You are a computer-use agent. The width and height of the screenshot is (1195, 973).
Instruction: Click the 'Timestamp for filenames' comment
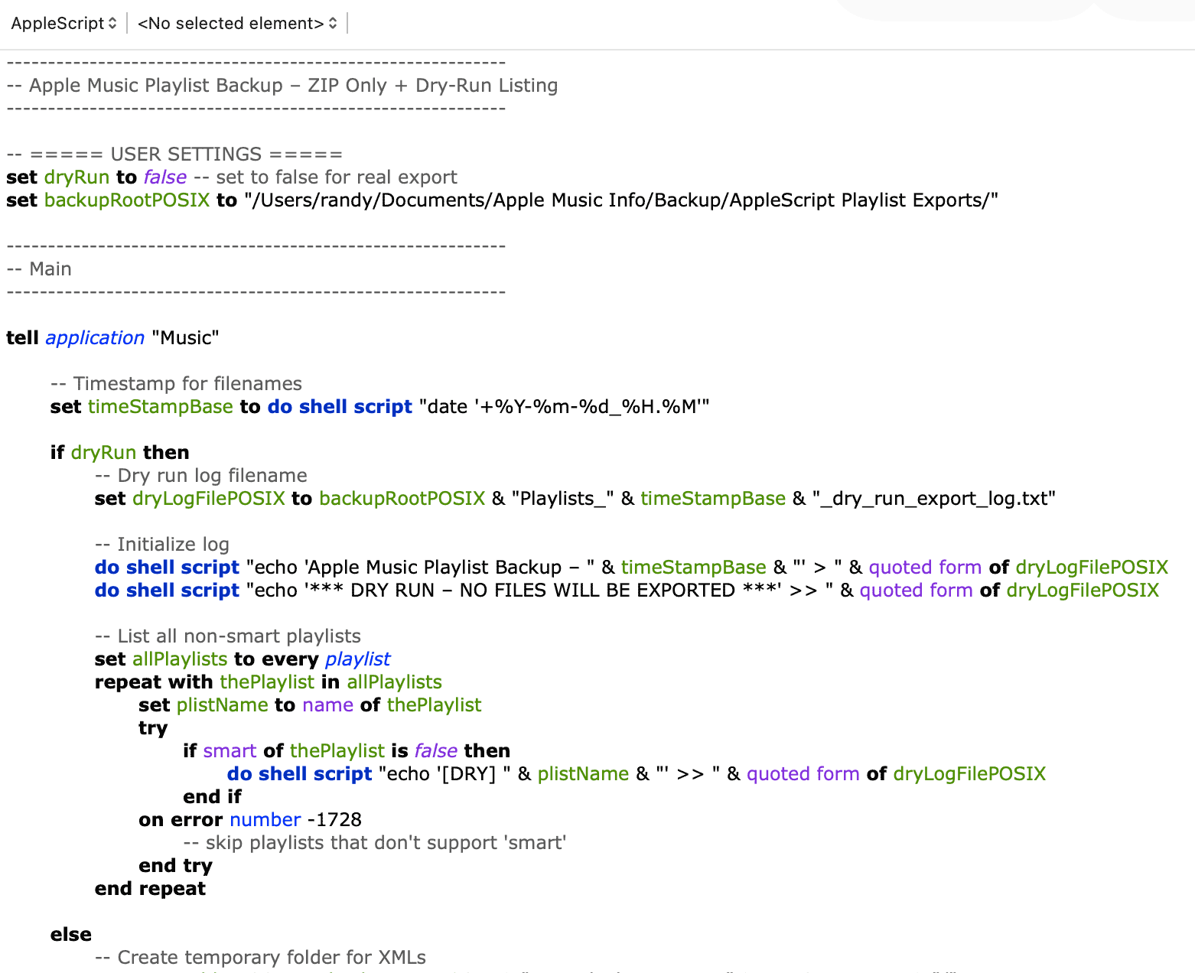click(176, 383)
